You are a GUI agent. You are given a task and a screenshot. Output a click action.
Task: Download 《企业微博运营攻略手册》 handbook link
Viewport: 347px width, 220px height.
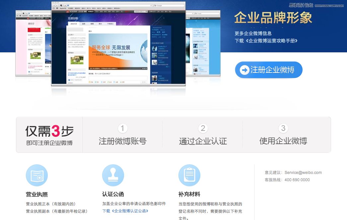click(x=266, y=41)
